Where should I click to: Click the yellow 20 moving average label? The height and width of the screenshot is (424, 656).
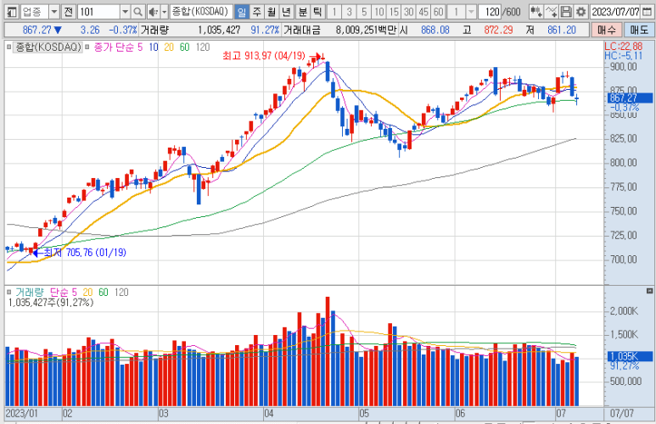169,47
